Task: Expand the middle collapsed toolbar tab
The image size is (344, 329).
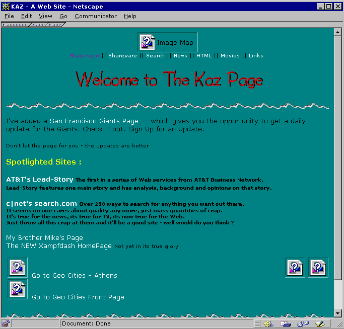Action: (40, 25)
